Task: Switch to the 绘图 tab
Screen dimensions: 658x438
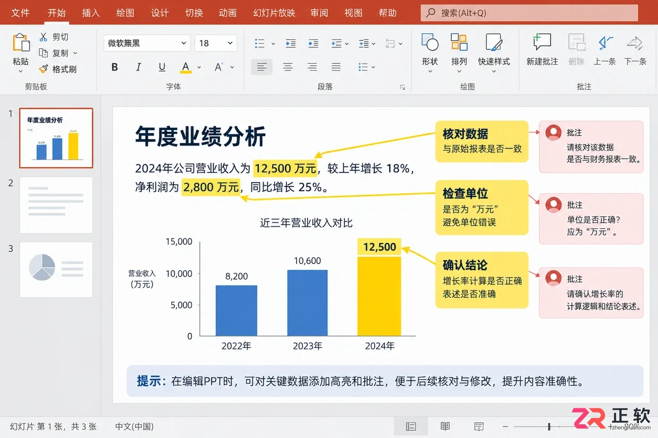Action: pos(125,13)
